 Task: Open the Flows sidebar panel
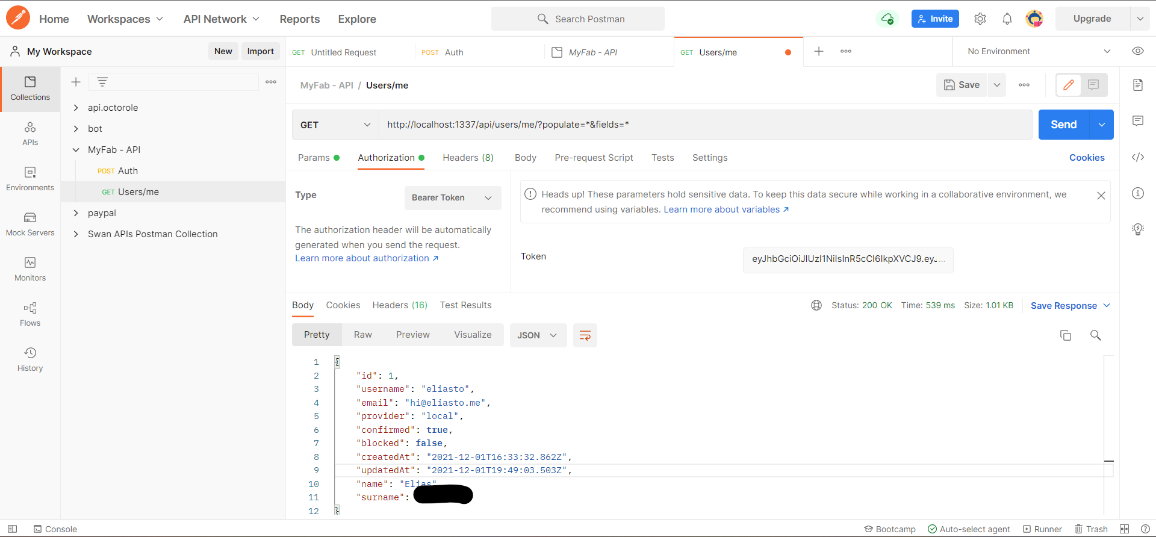(x=30, y=314)
